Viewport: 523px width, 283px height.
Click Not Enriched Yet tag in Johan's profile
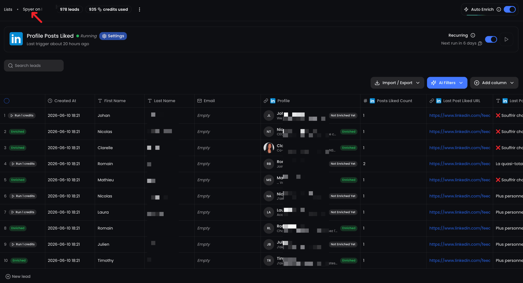[343, 116]
